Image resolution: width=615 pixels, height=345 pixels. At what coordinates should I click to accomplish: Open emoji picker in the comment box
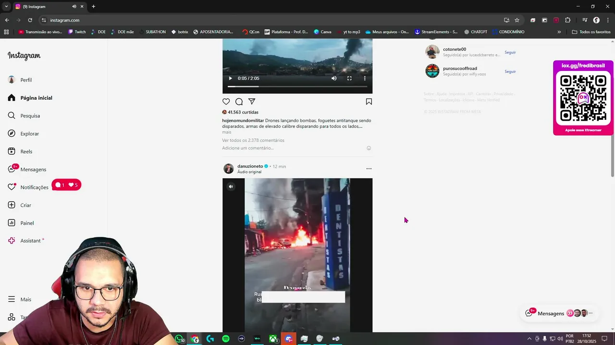[369, 148]
